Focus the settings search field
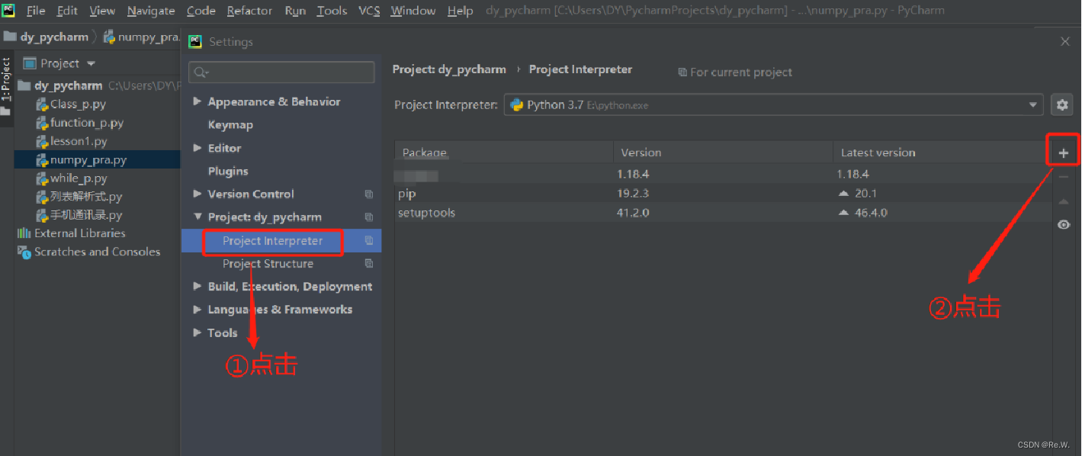This screenshot has width=1082, height=456. tap(281, 72)
